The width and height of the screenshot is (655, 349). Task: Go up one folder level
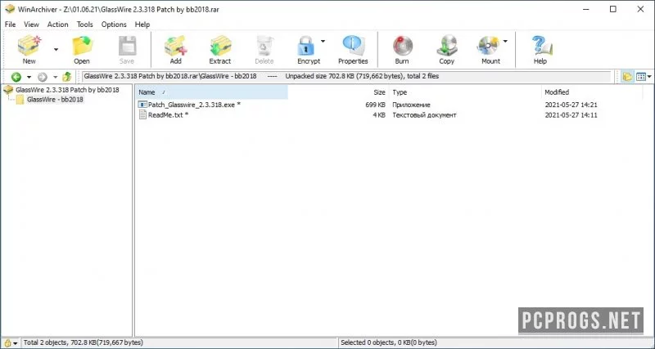[x=67, y=77]
